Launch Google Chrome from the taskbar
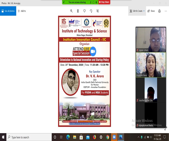 pos(108,137)
